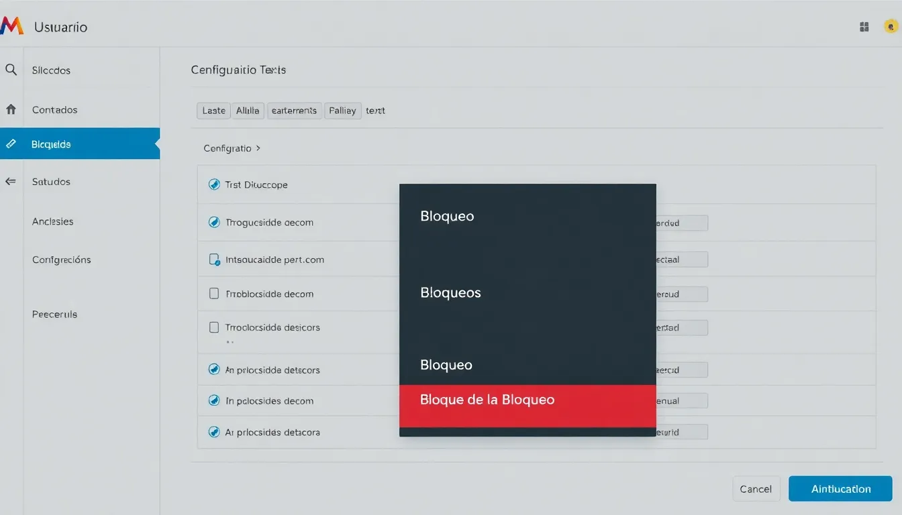This screenshot has height=515, width=902.
Task: Click the multicolor M logo
Action: (12, 27)
